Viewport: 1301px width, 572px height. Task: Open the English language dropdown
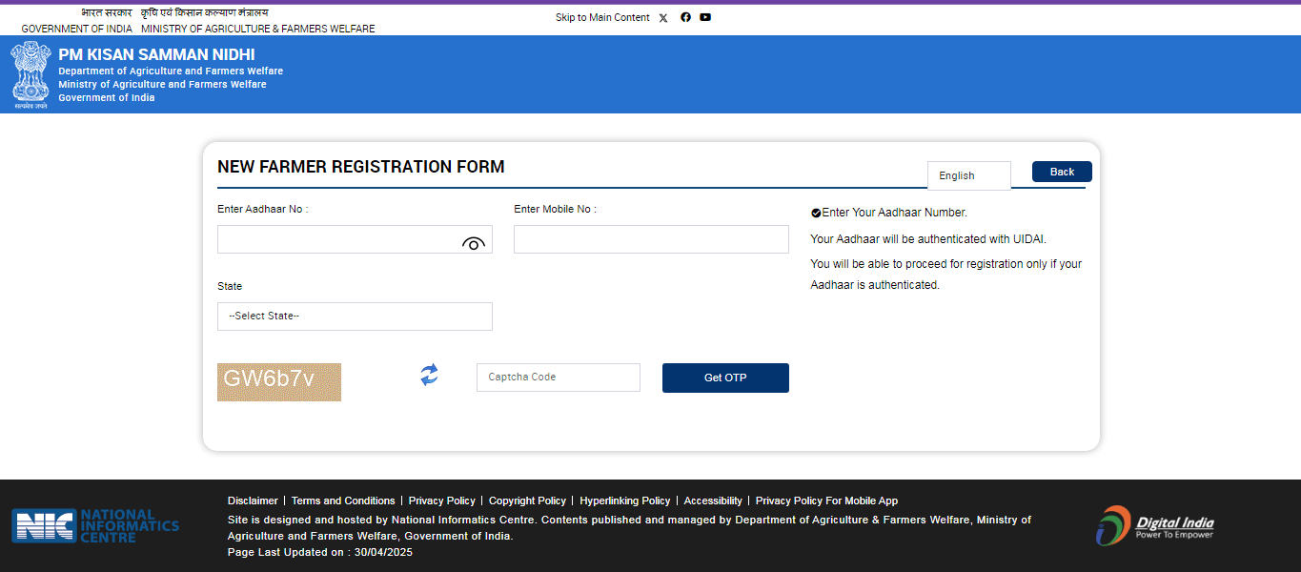coord(969,175)
